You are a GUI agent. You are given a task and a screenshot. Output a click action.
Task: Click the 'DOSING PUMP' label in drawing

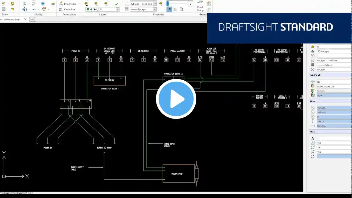point(177,174)
